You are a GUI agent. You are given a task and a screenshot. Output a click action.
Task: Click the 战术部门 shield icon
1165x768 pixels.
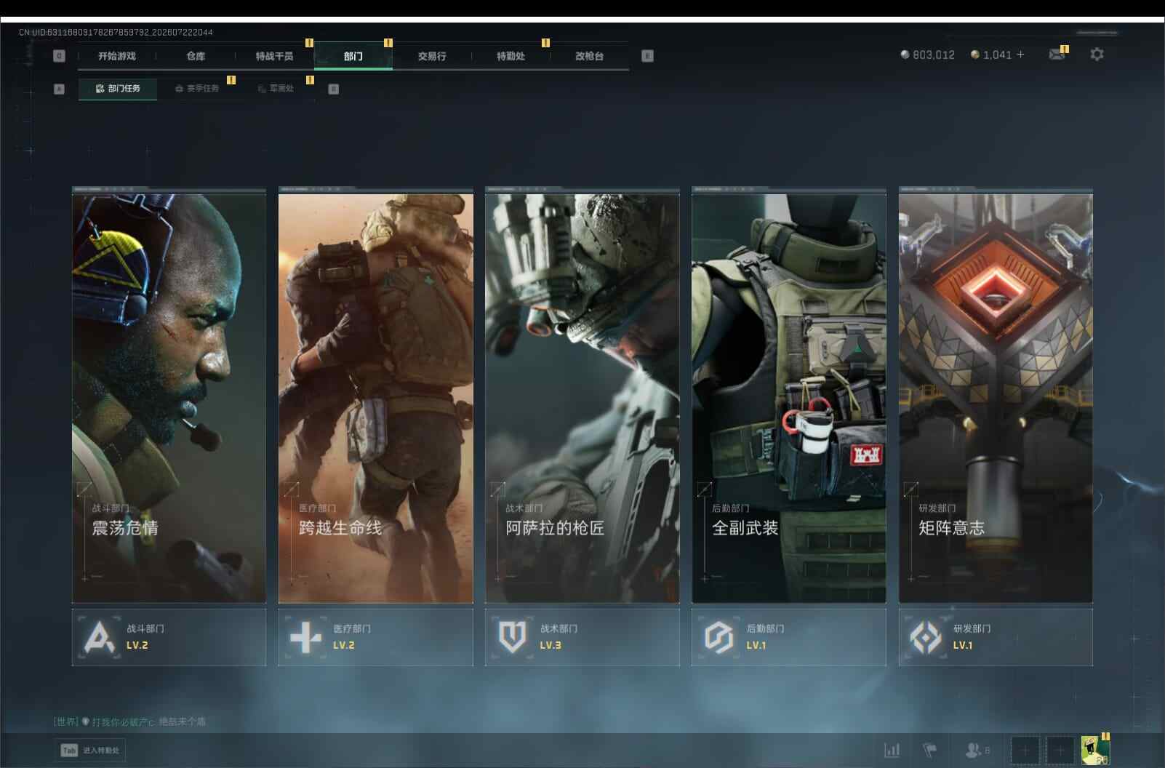click(512, 638)
